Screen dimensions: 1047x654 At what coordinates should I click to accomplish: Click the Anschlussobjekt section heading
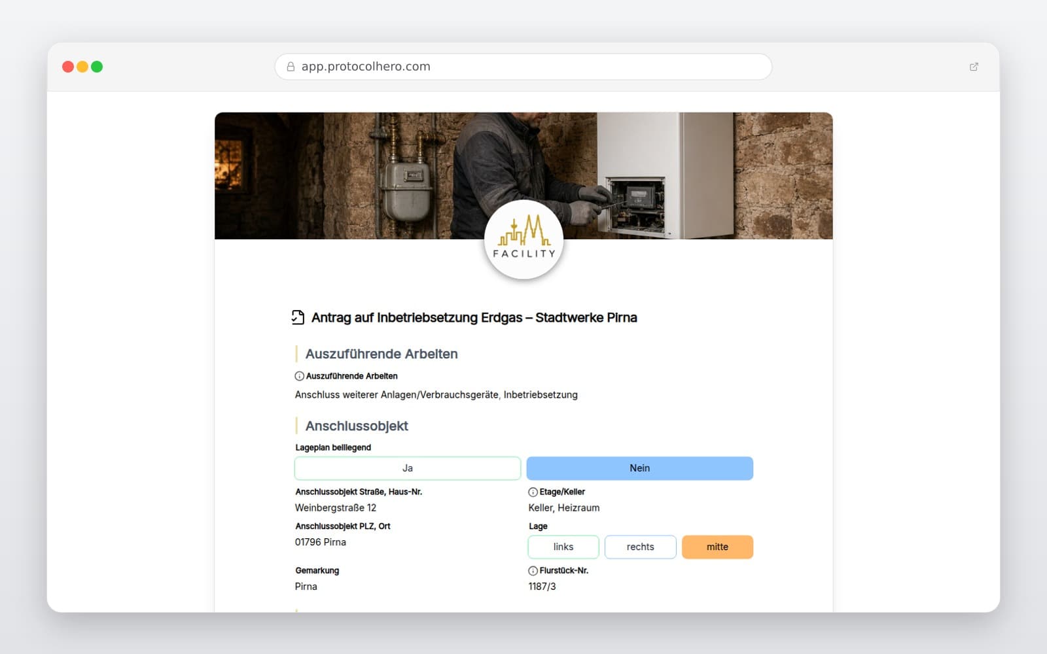[x=357, y=426]
